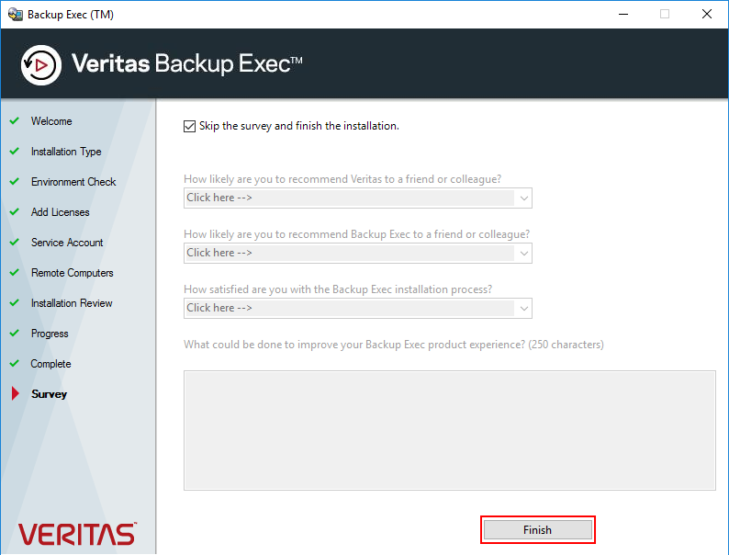Select the Environment Check step
The image size is (729, 555).
pos(73,181)
